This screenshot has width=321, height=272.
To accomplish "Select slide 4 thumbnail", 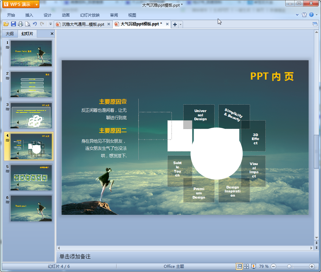I will pyautogui.click(x=31, y=146).
